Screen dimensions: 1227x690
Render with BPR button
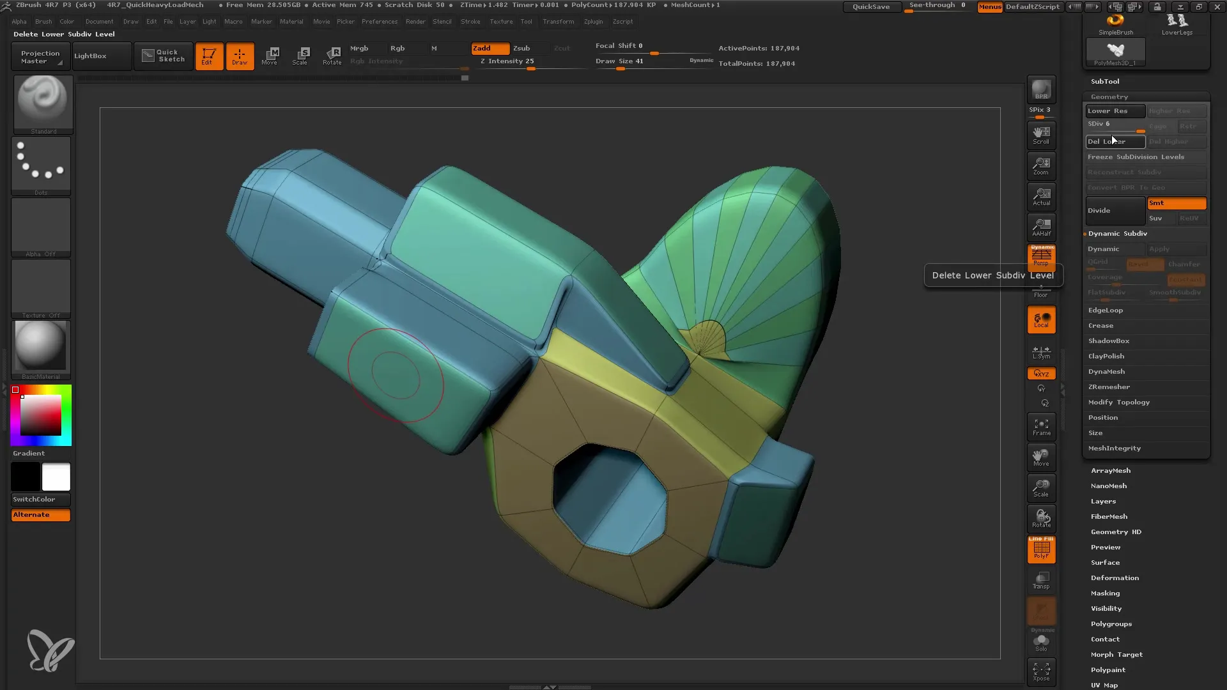[1041, 89]
